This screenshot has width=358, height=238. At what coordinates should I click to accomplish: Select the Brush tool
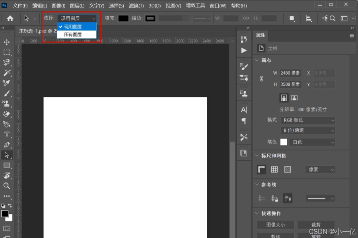point(7,93)
